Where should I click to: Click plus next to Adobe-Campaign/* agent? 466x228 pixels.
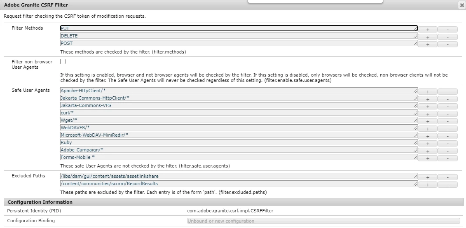click(x=428, y=151)
